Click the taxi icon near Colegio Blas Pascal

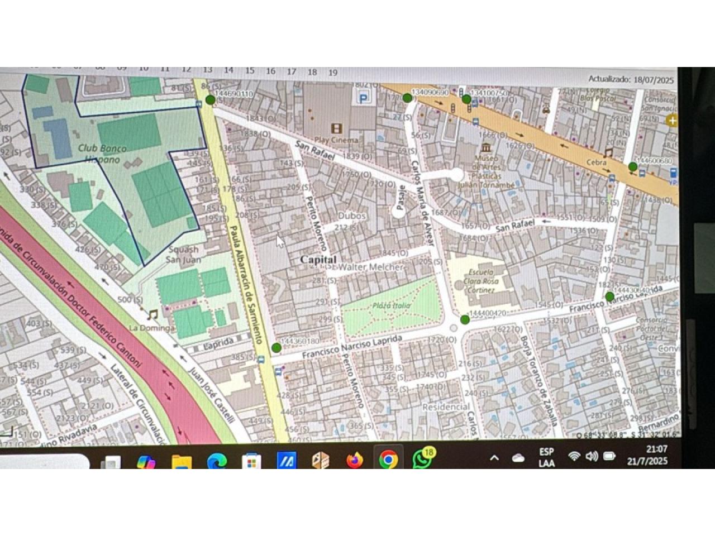pos(546,109)
